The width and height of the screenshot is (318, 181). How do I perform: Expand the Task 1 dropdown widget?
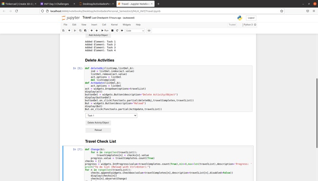tap(111, 116)
